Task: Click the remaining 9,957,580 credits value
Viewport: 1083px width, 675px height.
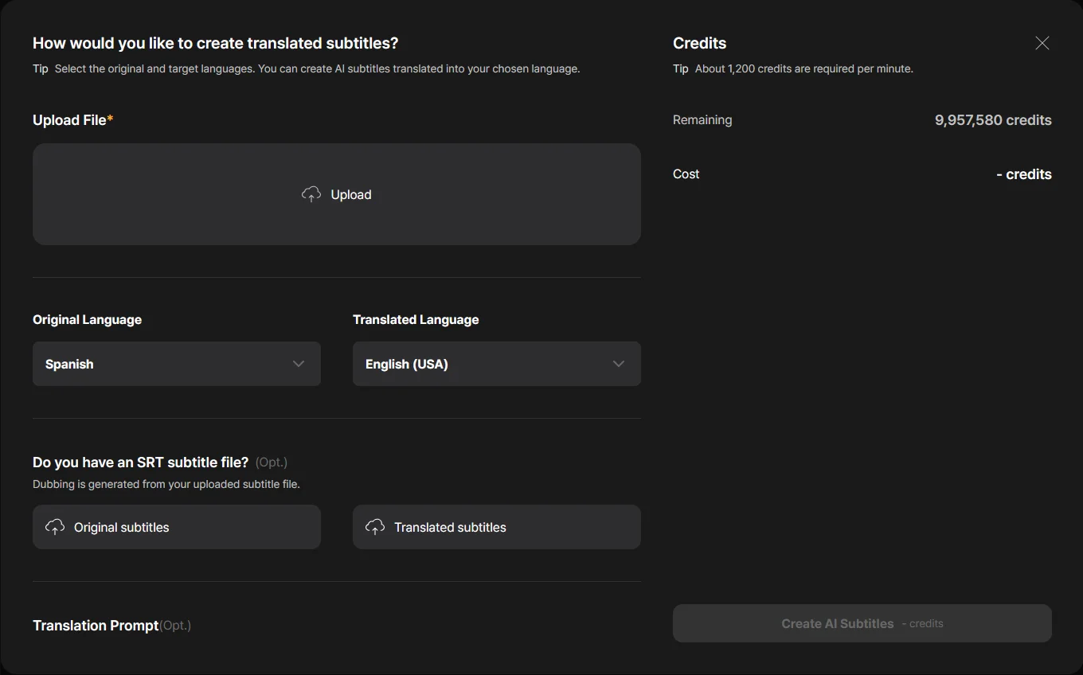Action: point(992,120)
